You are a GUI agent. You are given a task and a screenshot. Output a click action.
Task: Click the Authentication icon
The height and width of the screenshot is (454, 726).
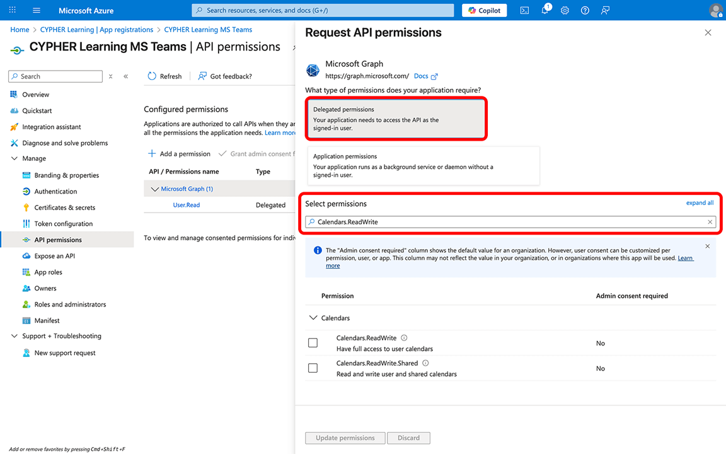26,191
